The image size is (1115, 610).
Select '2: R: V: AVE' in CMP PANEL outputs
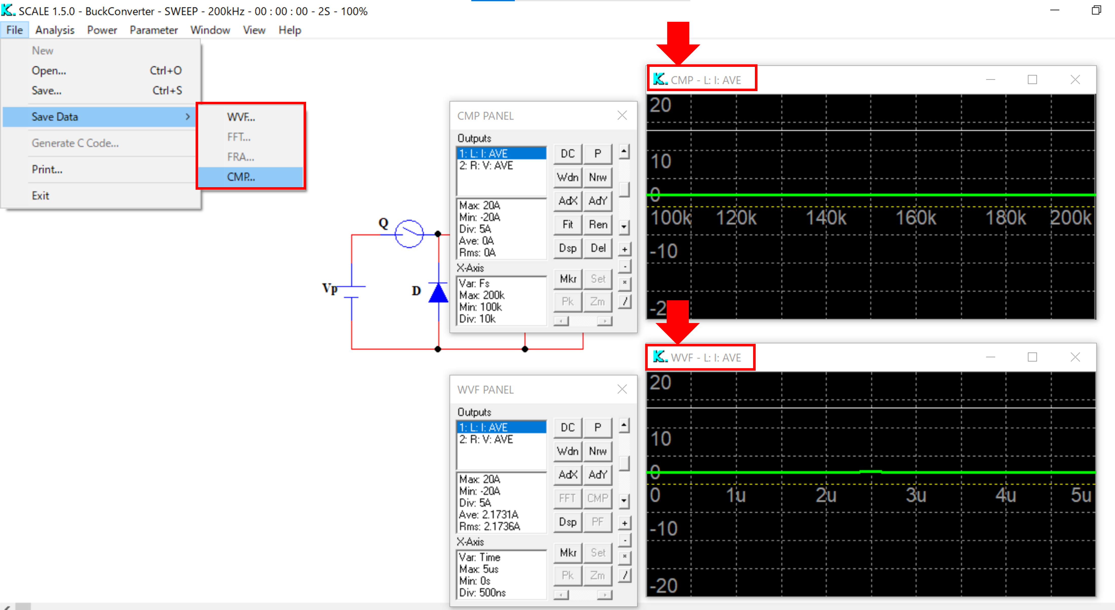[x=501, y=165]
